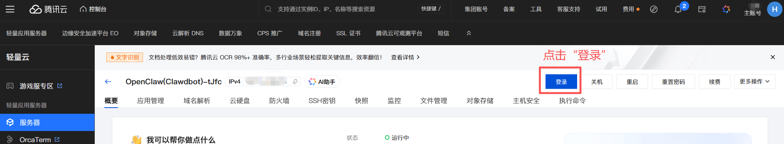Screen dimensions: 784x144
Task: Click the Tencent Cloud logo
Action: [49, 9]
